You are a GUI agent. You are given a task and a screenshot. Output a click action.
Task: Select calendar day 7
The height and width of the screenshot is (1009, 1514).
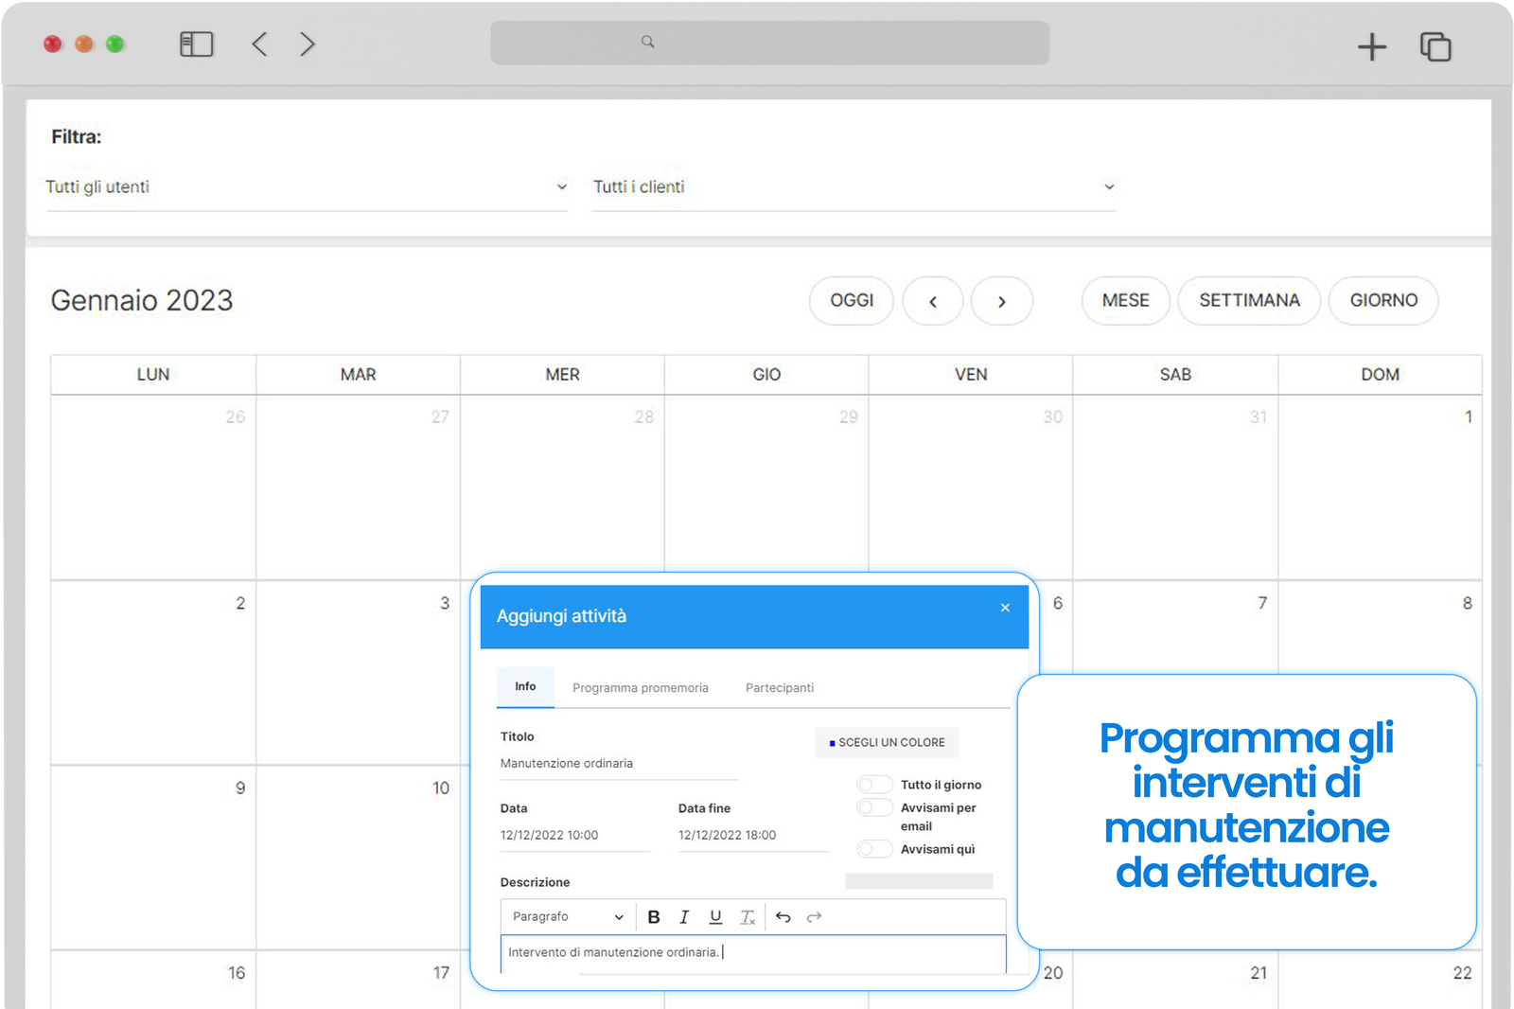pyautogui.click(x=1175, y=627)
